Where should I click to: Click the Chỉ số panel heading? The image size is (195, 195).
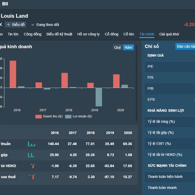[152, 46]
